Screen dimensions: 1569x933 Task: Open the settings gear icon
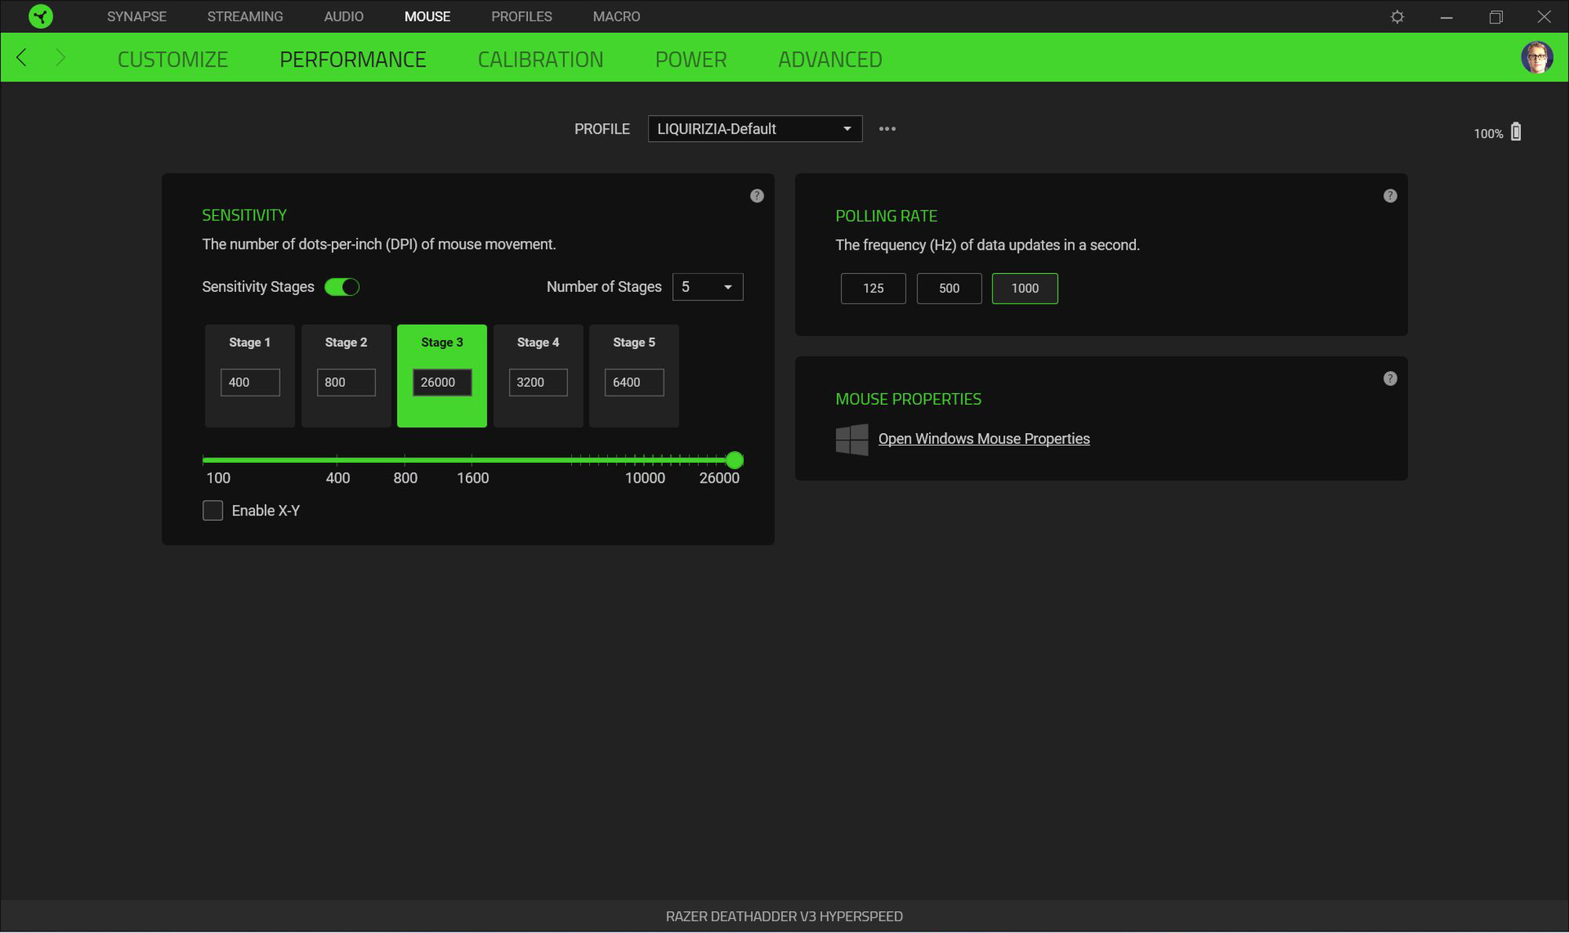tap(1397, 16)
